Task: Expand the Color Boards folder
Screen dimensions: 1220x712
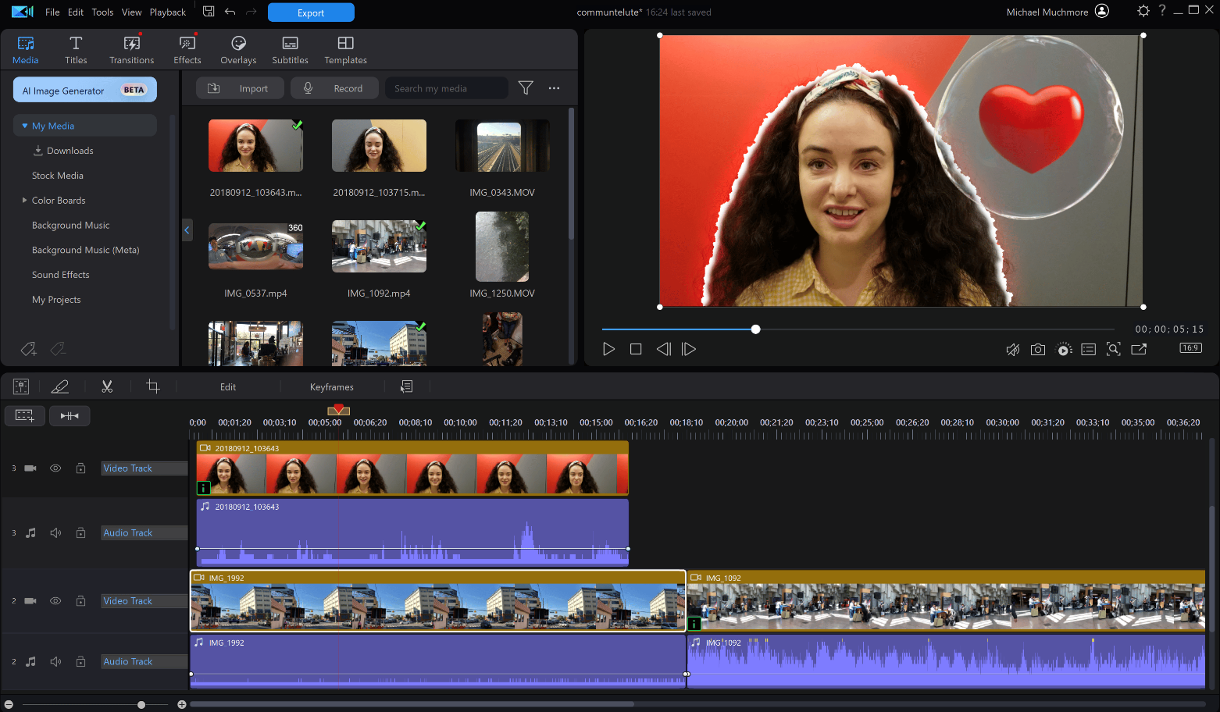Action: coord(25,201)
